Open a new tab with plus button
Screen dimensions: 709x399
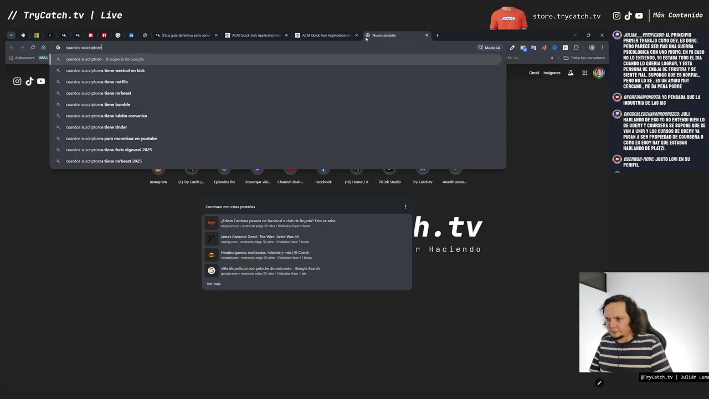(x=437, y=35)
